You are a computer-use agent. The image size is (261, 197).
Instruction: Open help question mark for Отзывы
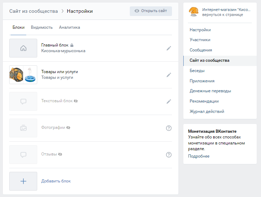pos(169,155)
